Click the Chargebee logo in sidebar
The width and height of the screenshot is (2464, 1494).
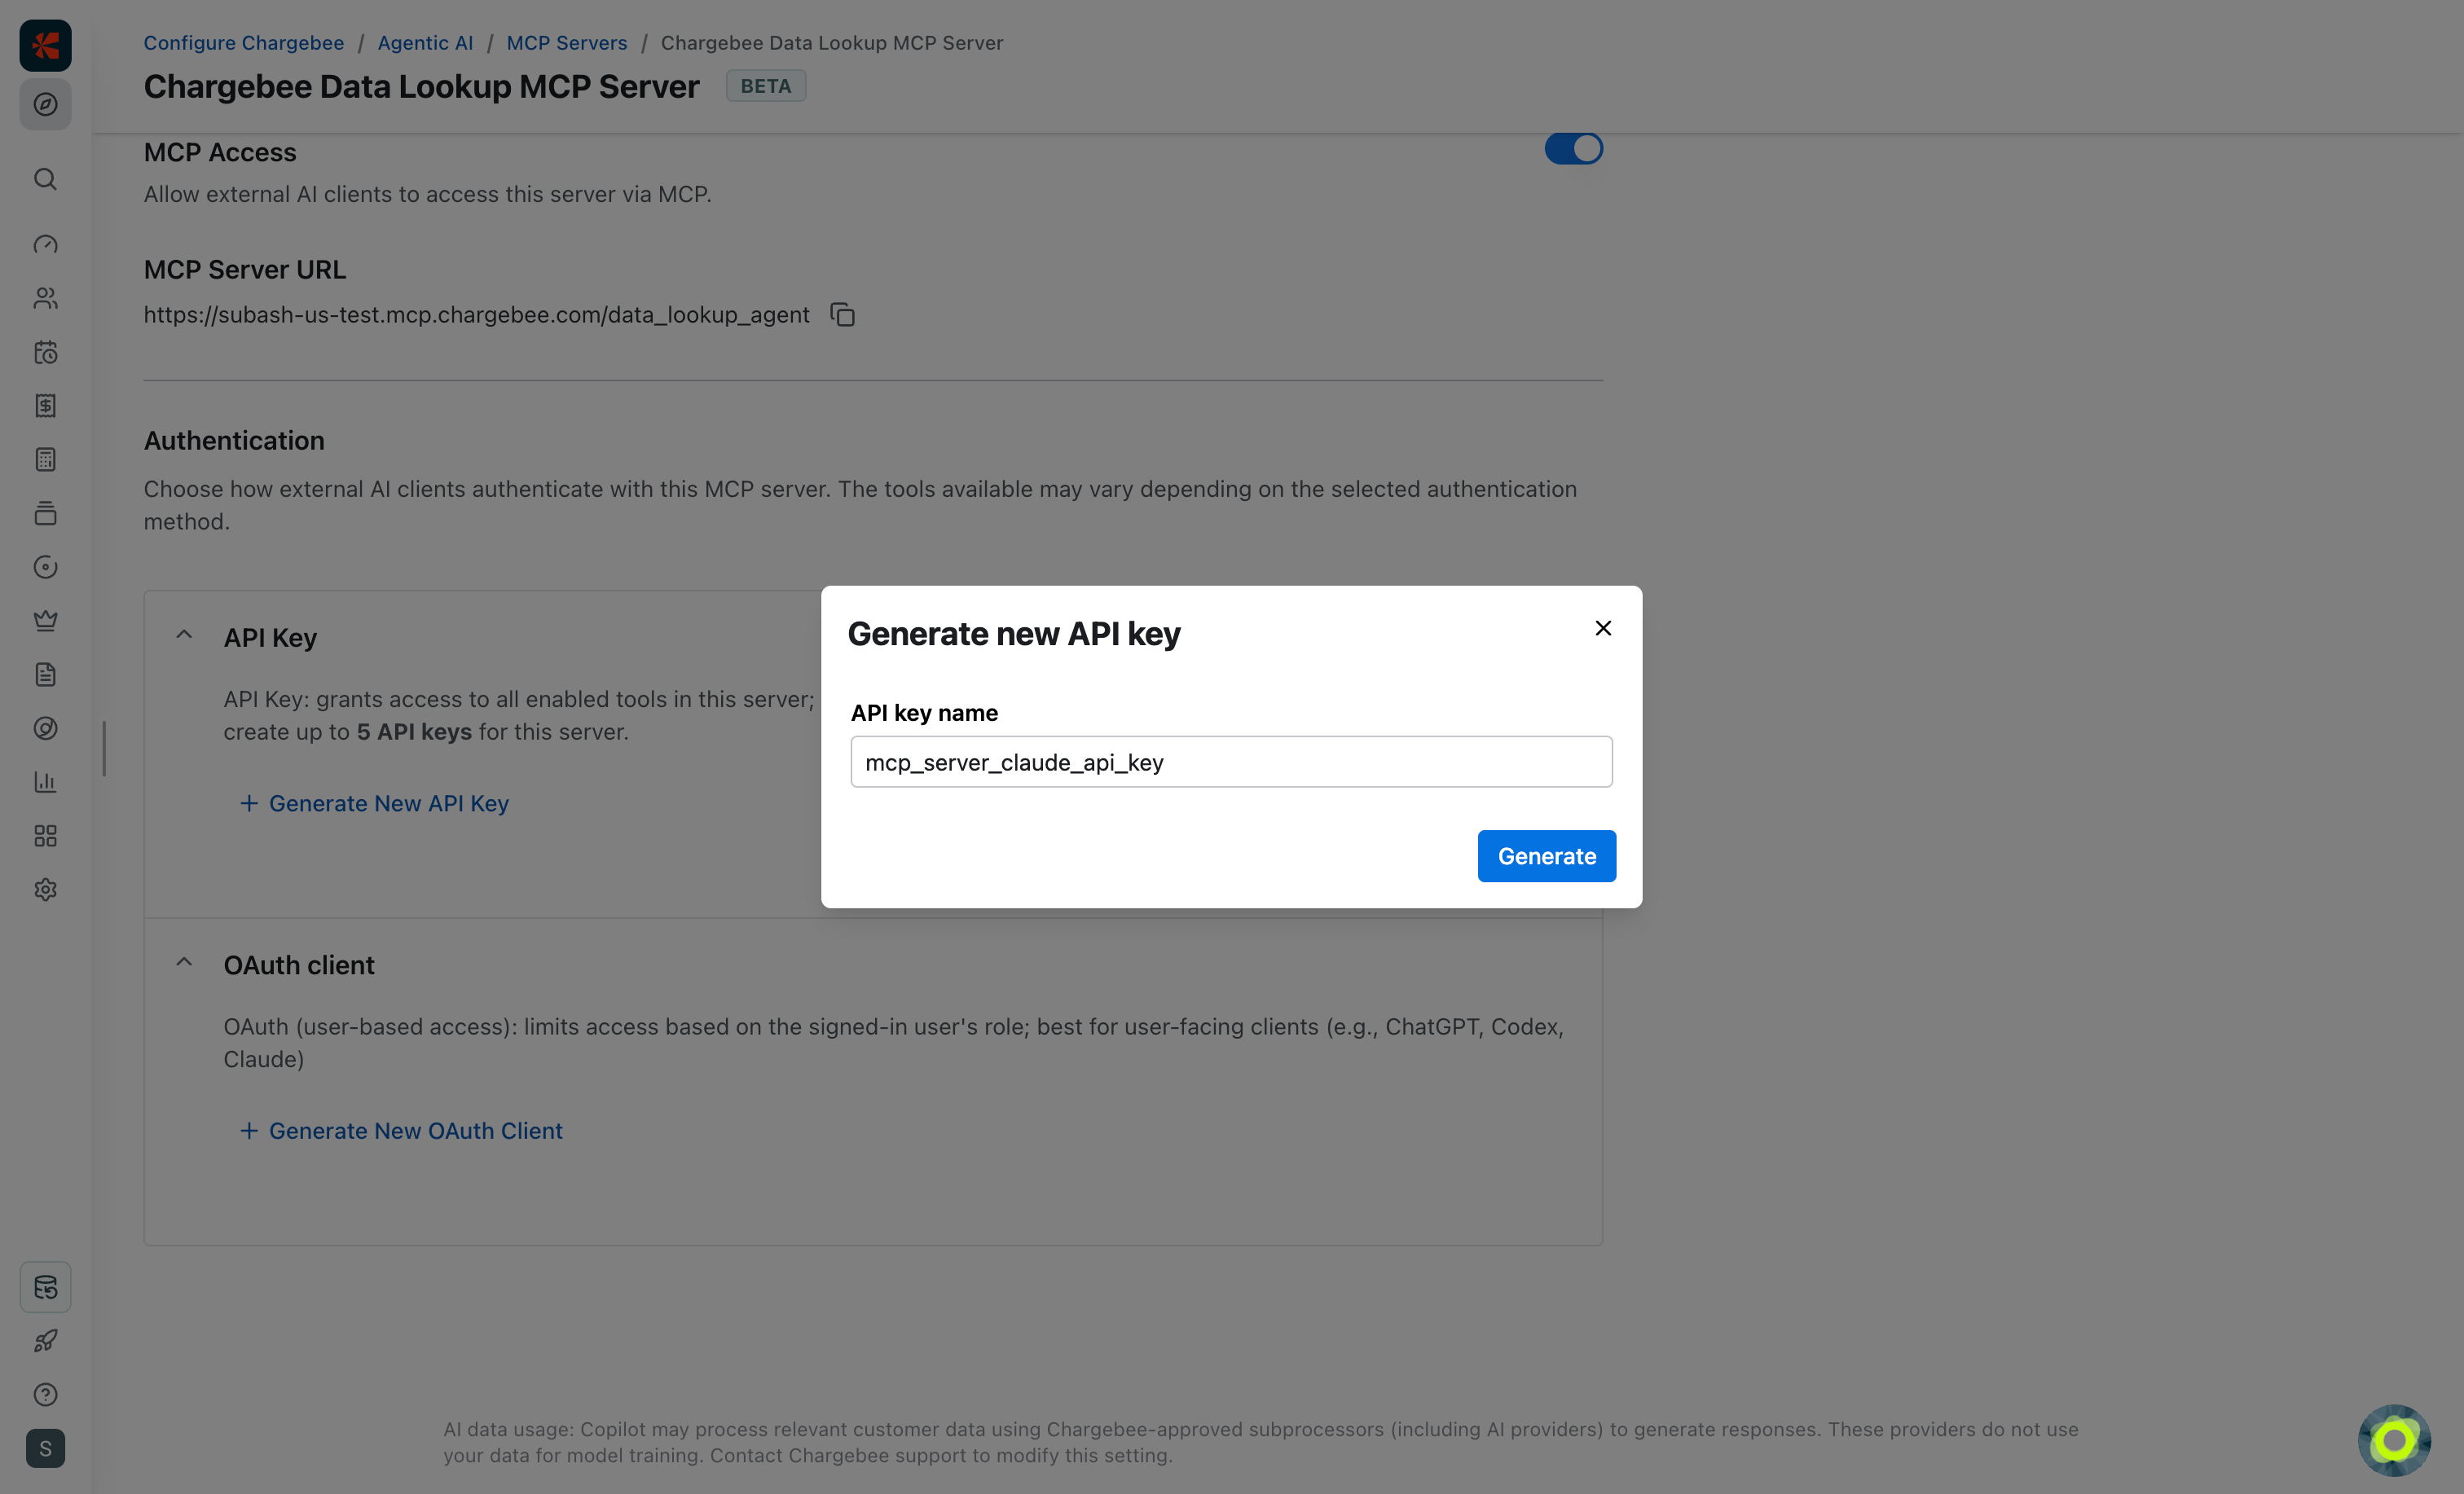point(45,45)
